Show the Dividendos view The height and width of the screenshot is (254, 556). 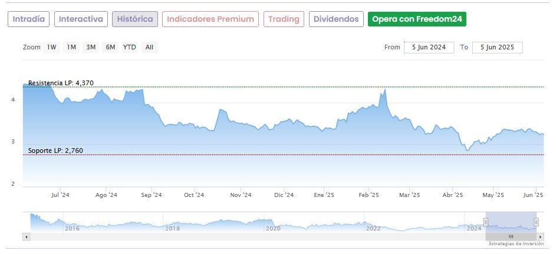(x=336, y=19)
